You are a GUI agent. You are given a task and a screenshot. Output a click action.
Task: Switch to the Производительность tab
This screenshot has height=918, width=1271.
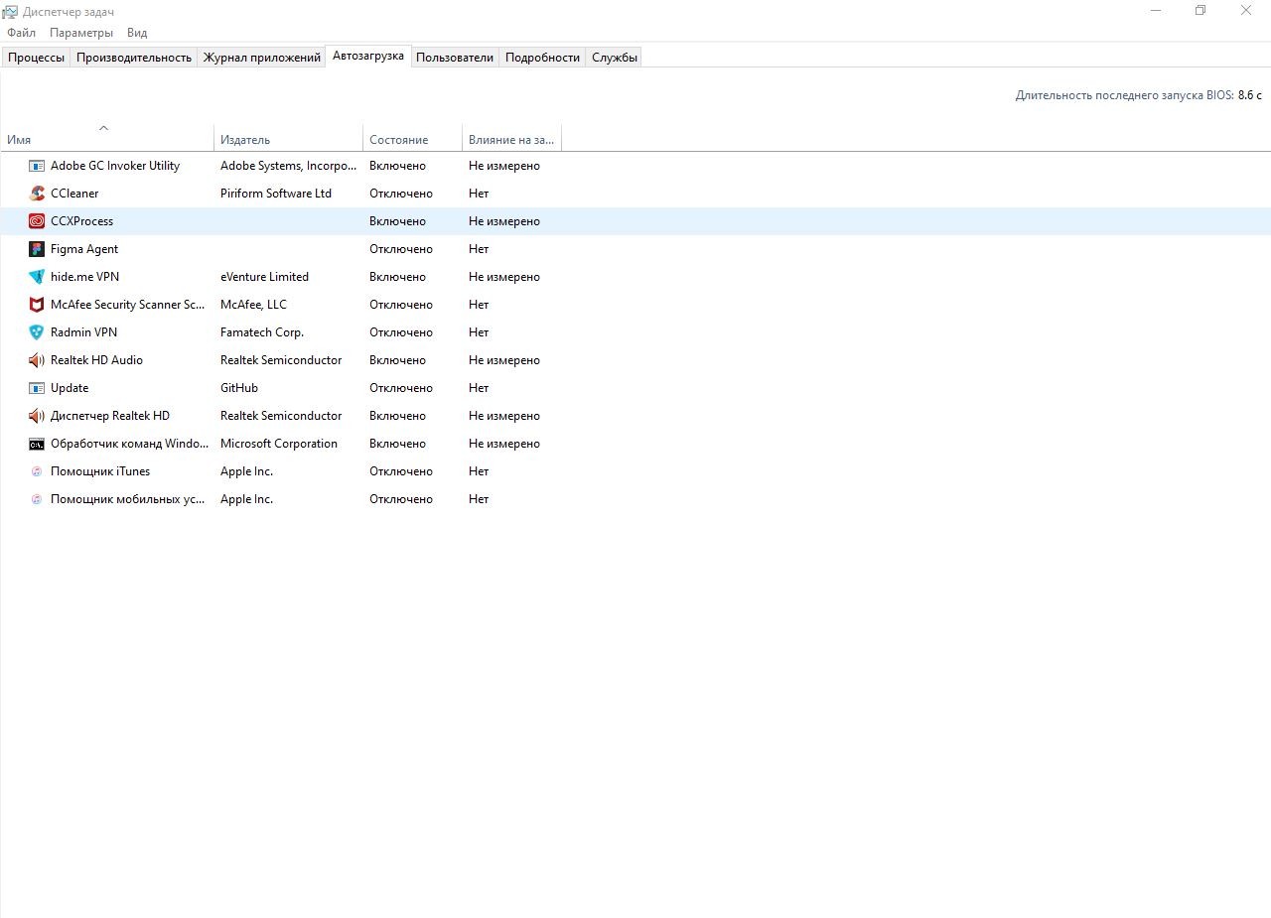click(x=134, y=58)
